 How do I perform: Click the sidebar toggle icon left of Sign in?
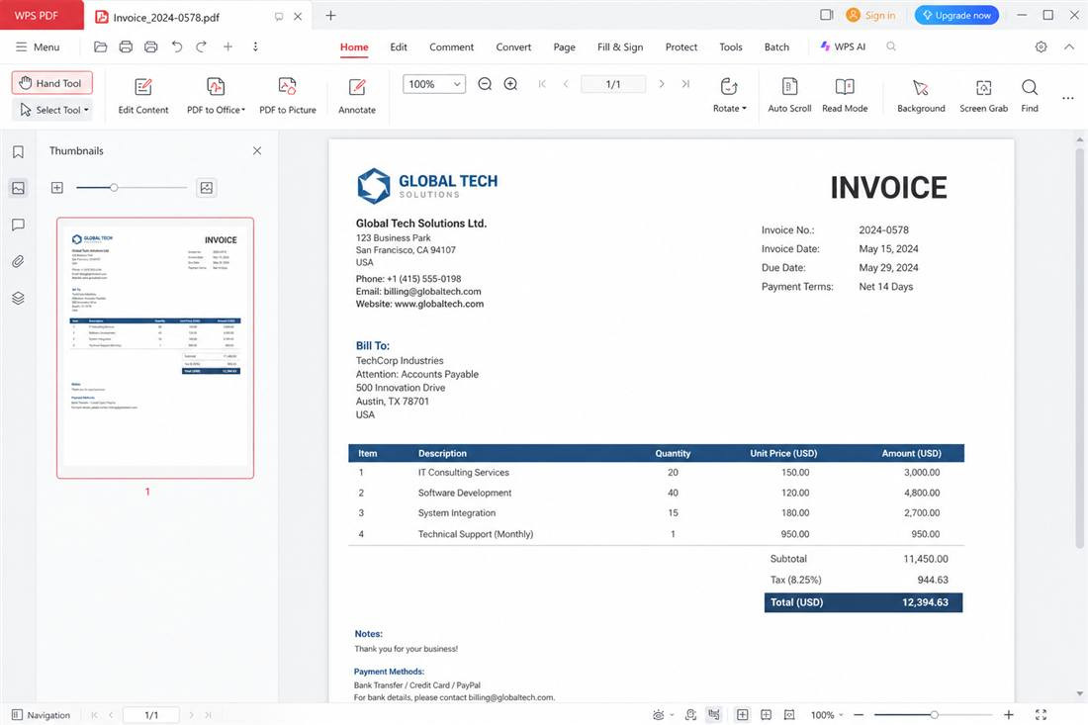[x=826, y=15]
